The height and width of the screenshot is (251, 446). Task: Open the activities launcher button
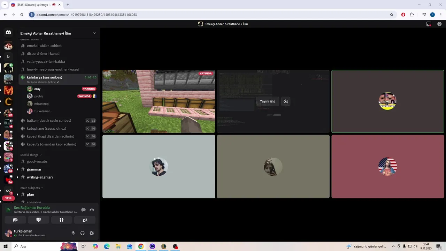point(62,220)
